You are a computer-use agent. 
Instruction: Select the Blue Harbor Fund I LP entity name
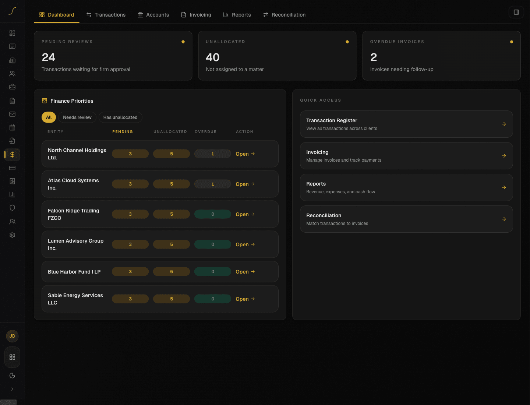[x=74, y=272]
